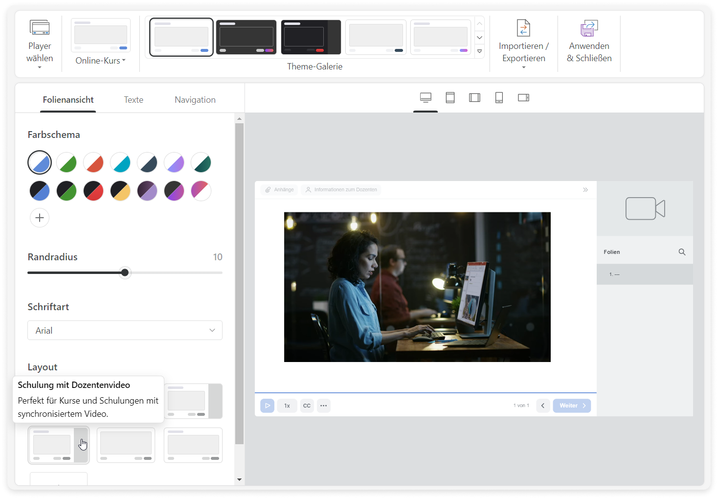Open the Schriftart Arial dropdown
The image size is (718, 499).
tap(125, 330)
